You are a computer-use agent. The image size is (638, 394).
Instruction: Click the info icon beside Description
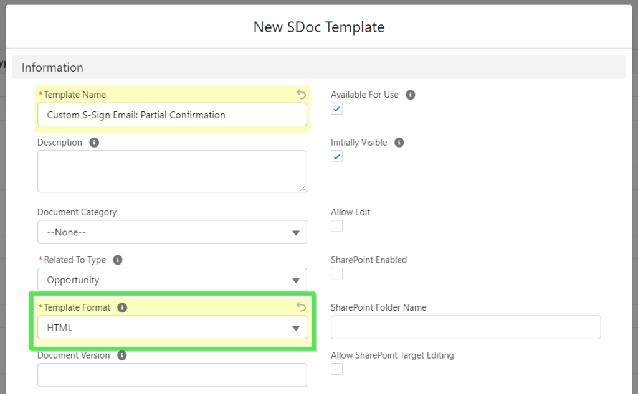tap(93, 142)
